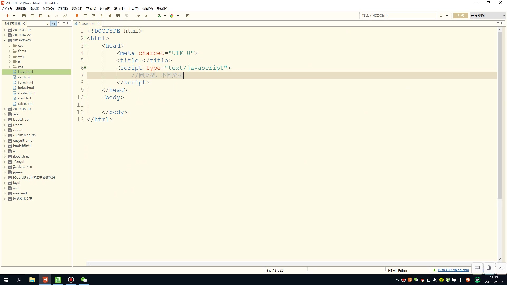The height and width of the screenshot is (285, 507).
Task: Select index.html in the project tree
Action: (x=26, y=88)
